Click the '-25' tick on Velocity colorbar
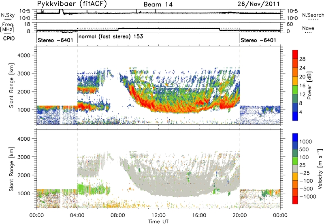 click(304, 173)
